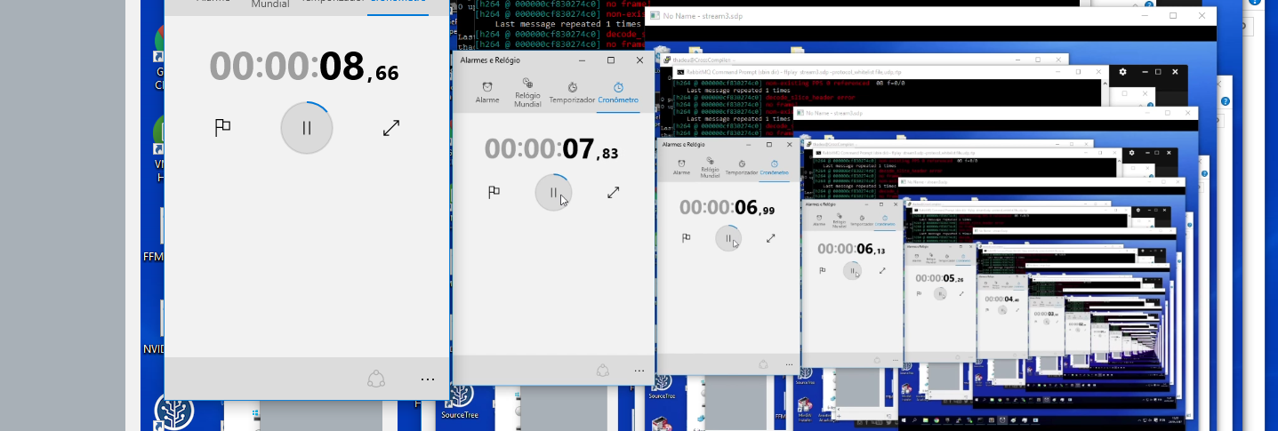This screenshot has height=431, width=1278.
Task: Minimize the Alarmes e Relógio window showing 07,83
Action: (583, 60)
